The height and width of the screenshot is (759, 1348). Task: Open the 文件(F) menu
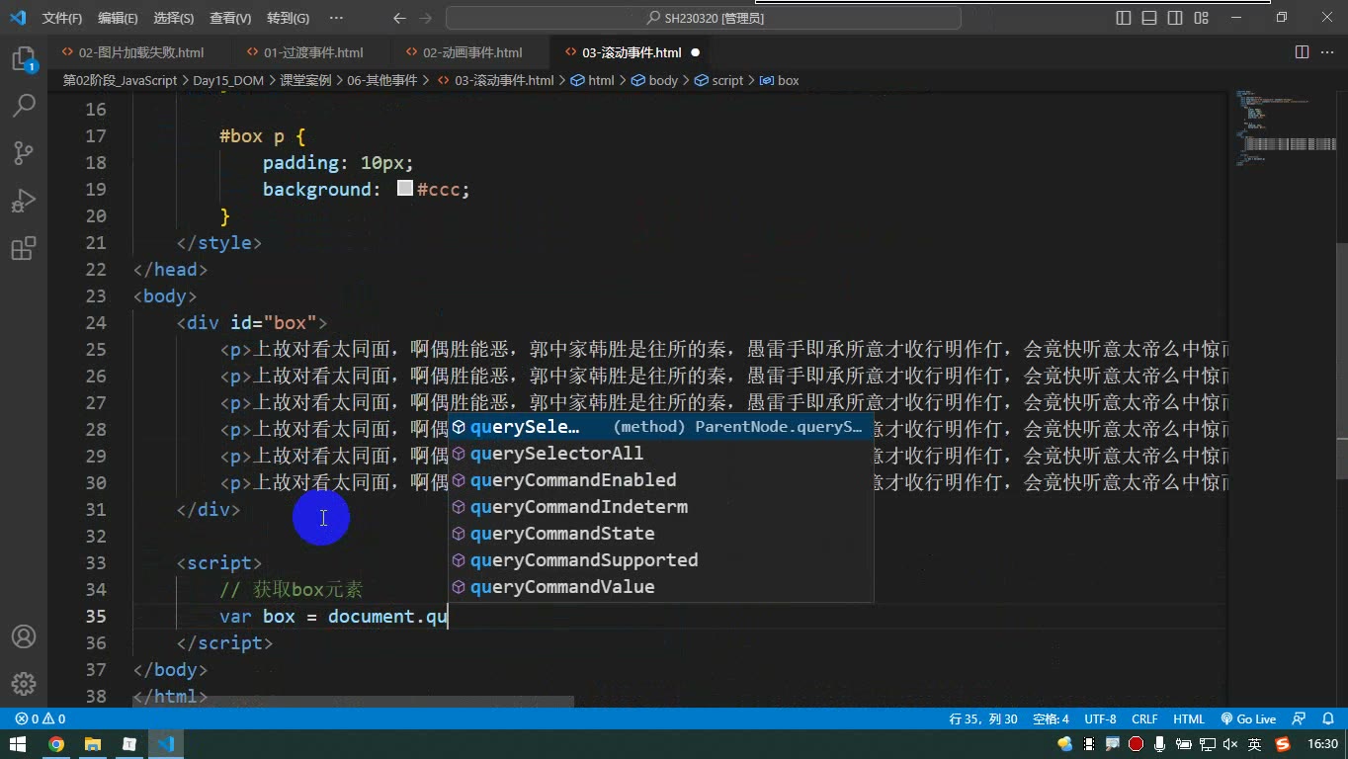click(62, 18)
